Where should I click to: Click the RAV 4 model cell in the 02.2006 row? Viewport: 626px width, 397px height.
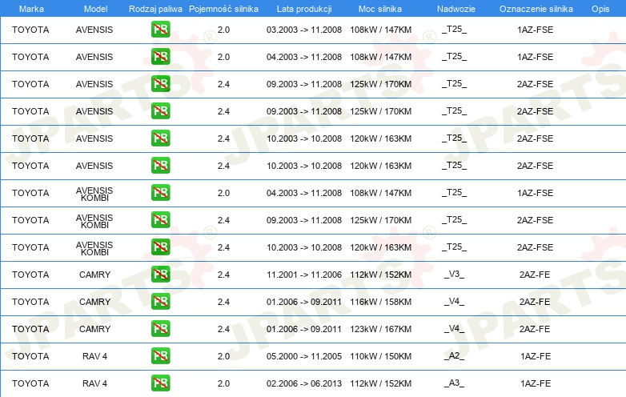[x=94, y=383]
